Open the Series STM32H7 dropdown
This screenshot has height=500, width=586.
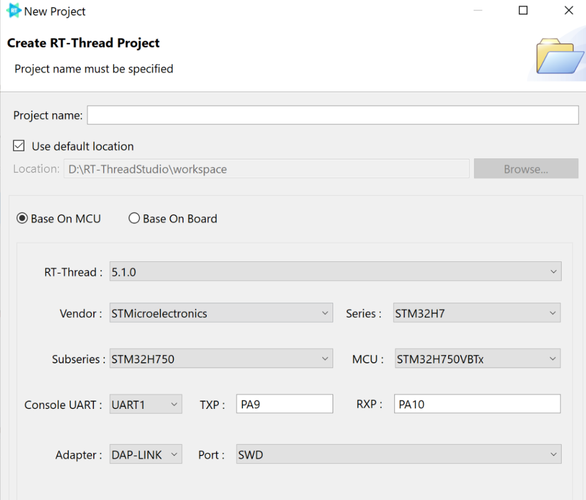tap(476, 313)
